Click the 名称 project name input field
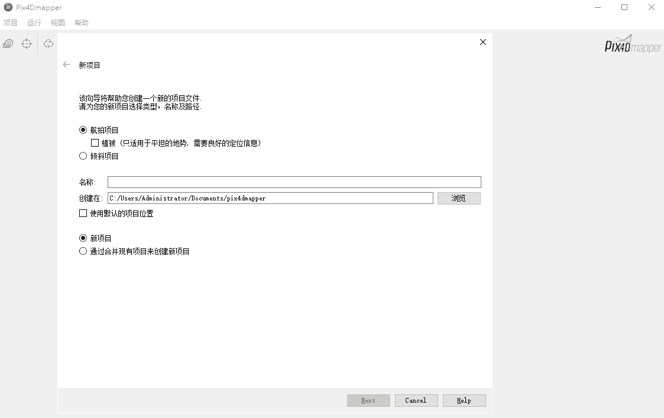The width and height of the screenshot is (664, 418). 294,182
